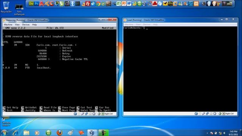This screenshot has width=242, height=136.
Task: Open the Faris Anfiansyah desktop shortcut
Action: 19,10
